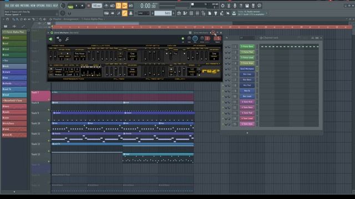Click mixer track number 5 box
Viewport: 355px width, 199px height.
coord(235,69)
